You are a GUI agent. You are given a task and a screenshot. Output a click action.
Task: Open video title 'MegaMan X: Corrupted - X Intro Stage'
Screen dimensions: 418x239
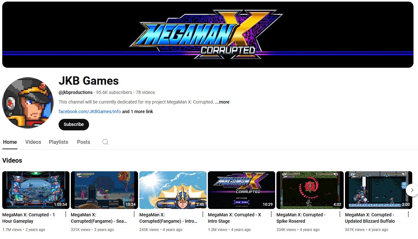coord(234,218)
